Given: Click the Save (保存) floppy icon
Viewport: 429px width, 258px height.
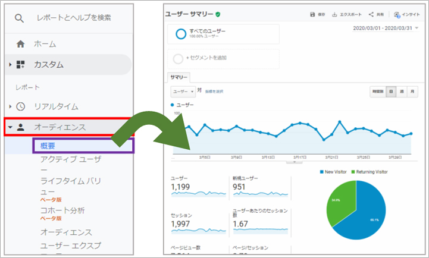Looking at the screenshot, I should click(x=313, y=14).
